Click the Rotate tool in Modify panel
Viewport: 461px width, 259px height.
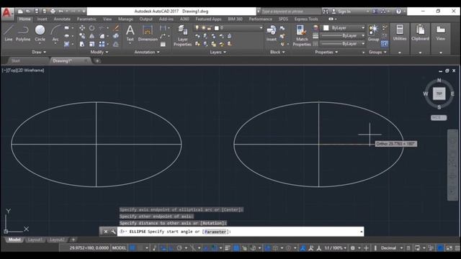coord(92,28)
